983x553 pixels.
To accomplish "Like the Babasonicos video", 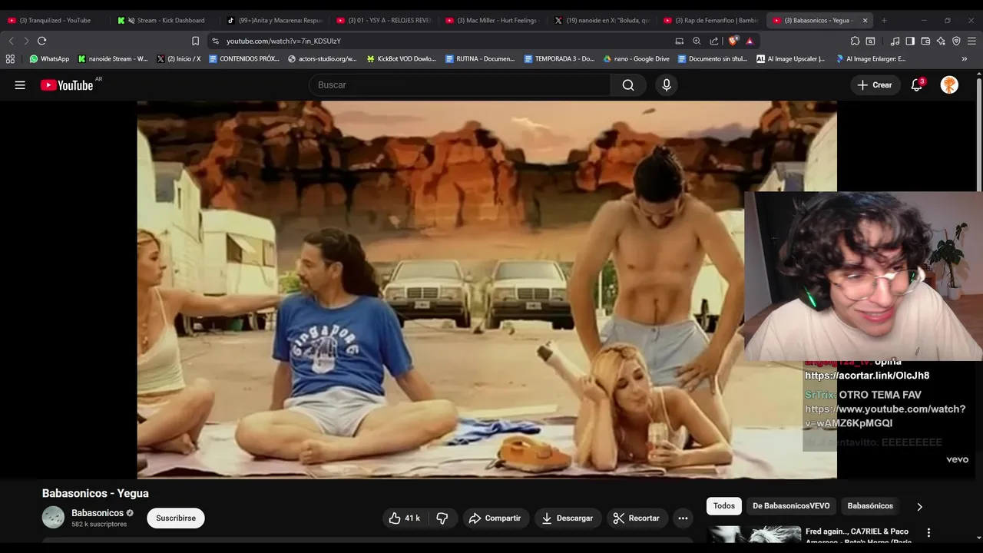I will [x=404, y=518].
